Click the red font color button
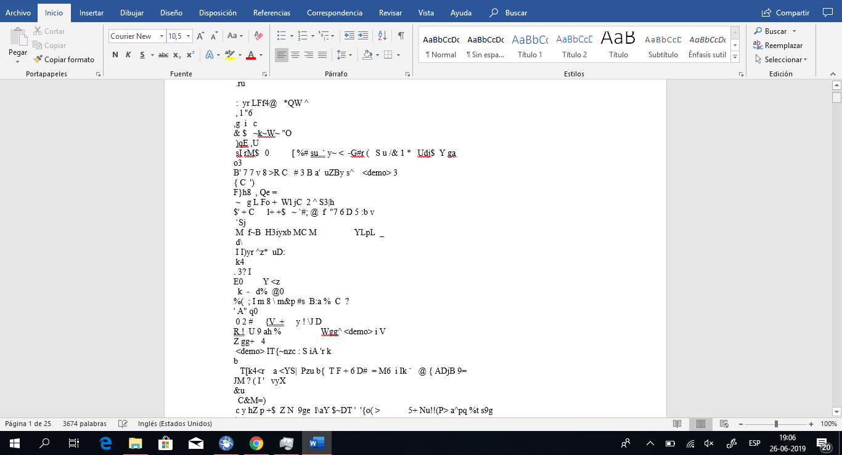 pos(250,55)
